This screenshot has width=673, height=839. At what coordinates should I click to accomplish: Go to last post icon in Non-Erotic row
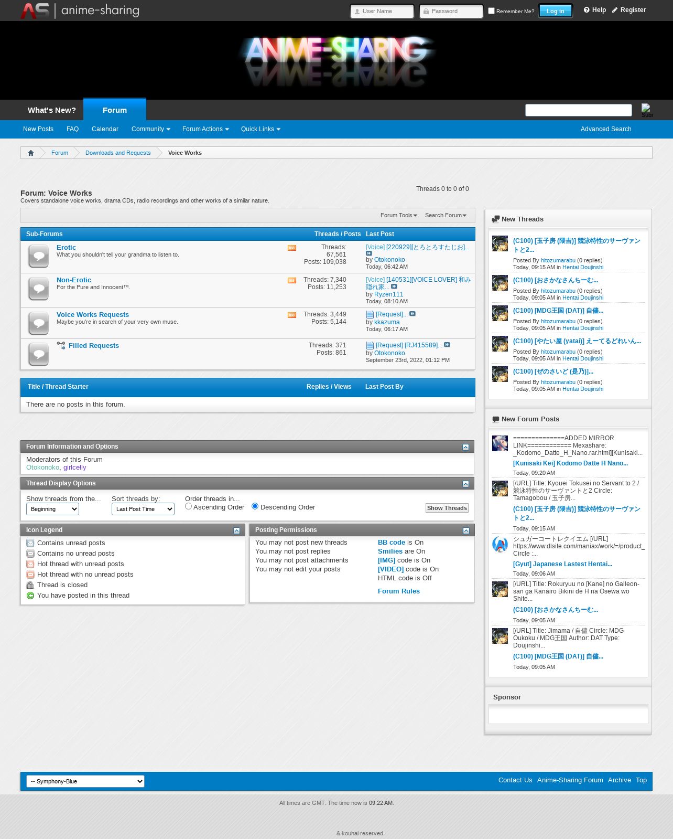point(394,286)
